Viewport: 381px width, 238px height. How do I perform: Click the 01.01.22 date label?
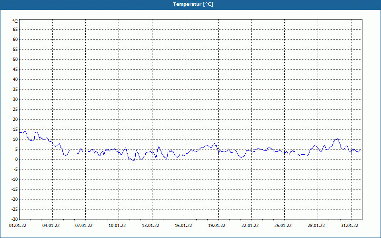pos(18,226)
